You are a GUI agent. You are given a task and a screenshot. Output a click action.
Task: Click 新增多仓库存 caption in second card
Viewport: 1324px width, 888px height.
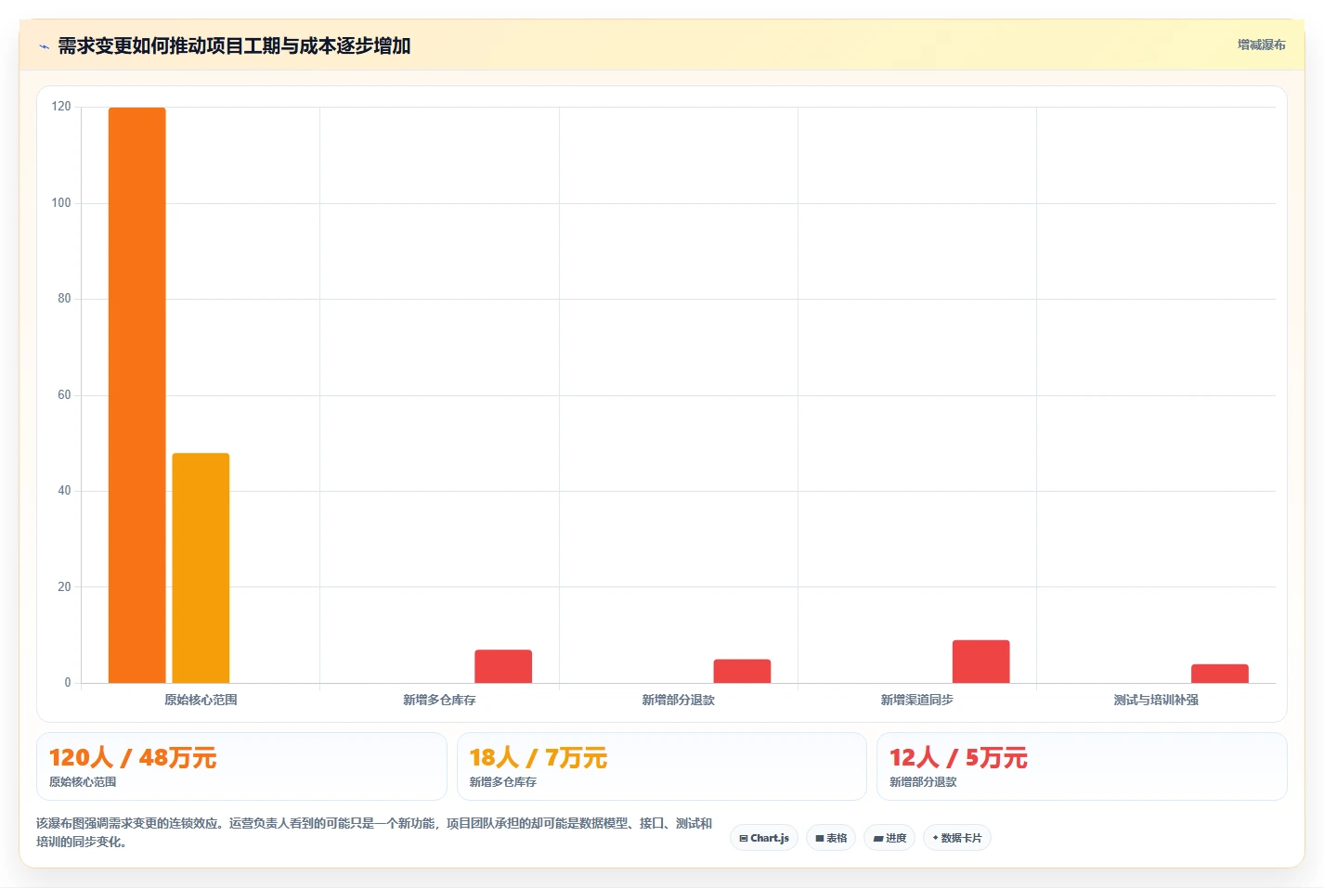pyautogui.click(x=503, y=782)
